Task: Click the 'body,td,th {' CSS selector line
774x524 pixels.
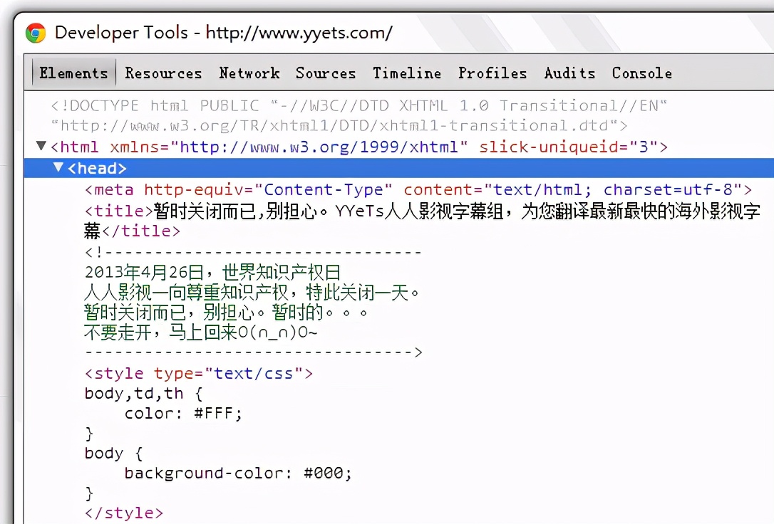Action: (x=144, y=394)
